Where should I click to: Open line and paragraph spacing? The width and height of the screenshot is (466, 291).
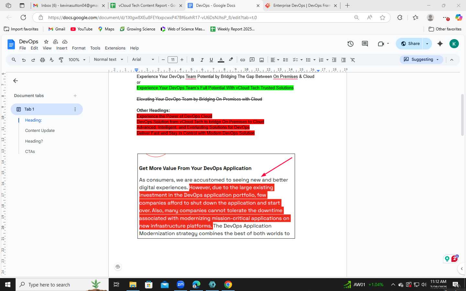coord(285,60)
